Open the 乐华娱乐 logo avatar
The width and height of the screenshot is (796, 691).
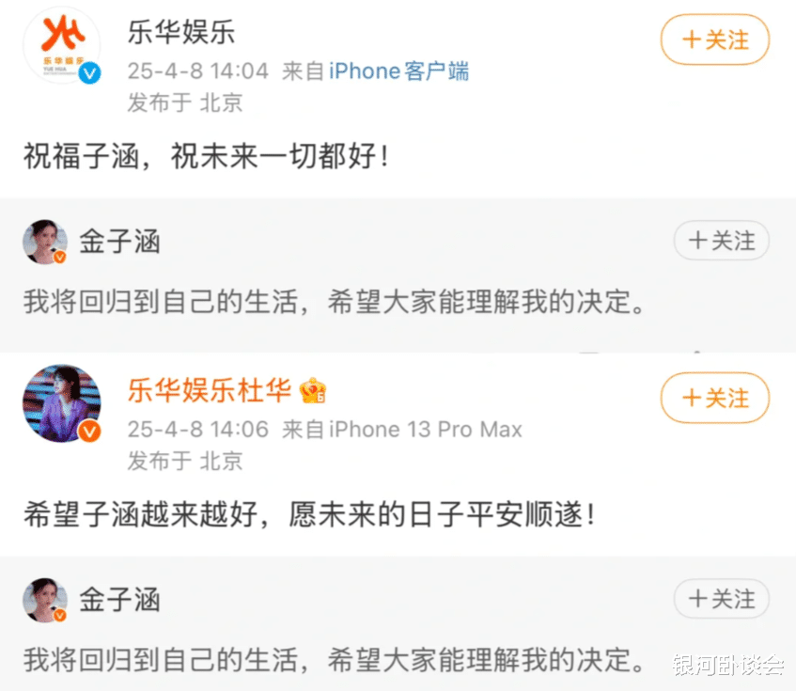(61, 45)
